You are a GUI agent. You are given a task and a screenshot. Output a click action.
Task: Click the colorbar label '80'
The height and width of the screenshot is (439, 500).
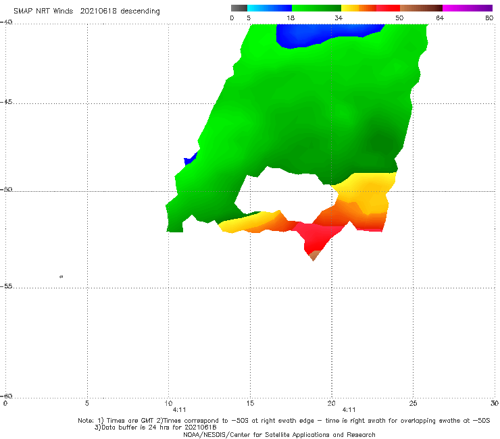(x=489, y=18)
